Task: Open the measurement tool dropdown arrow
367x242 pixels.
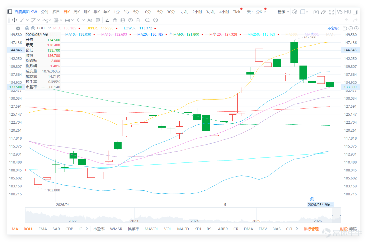Action: (x=72, y=20)
